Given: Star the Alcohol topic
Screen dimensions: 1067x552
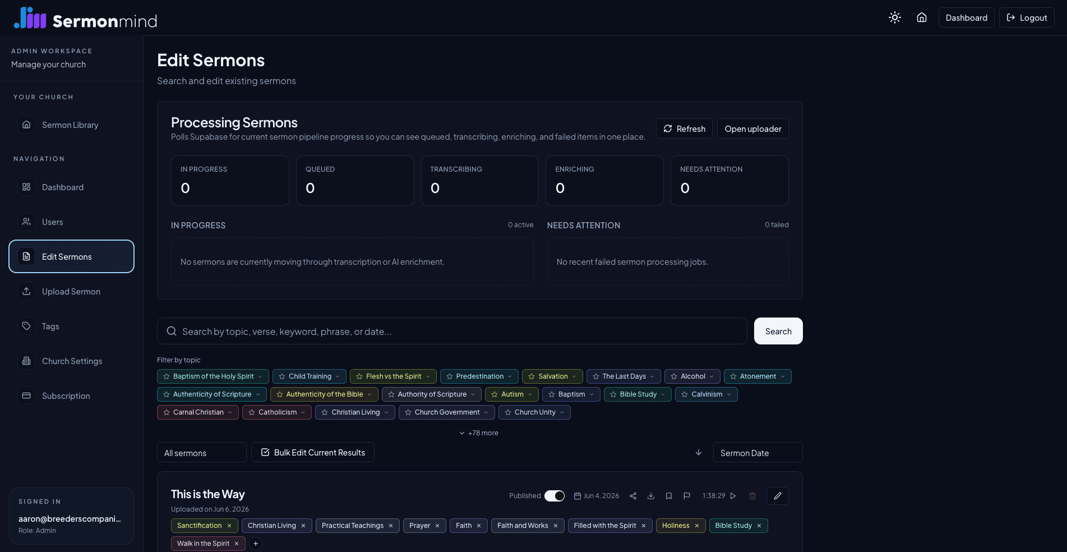Looking at the screenshot, I should click(674, 376).
